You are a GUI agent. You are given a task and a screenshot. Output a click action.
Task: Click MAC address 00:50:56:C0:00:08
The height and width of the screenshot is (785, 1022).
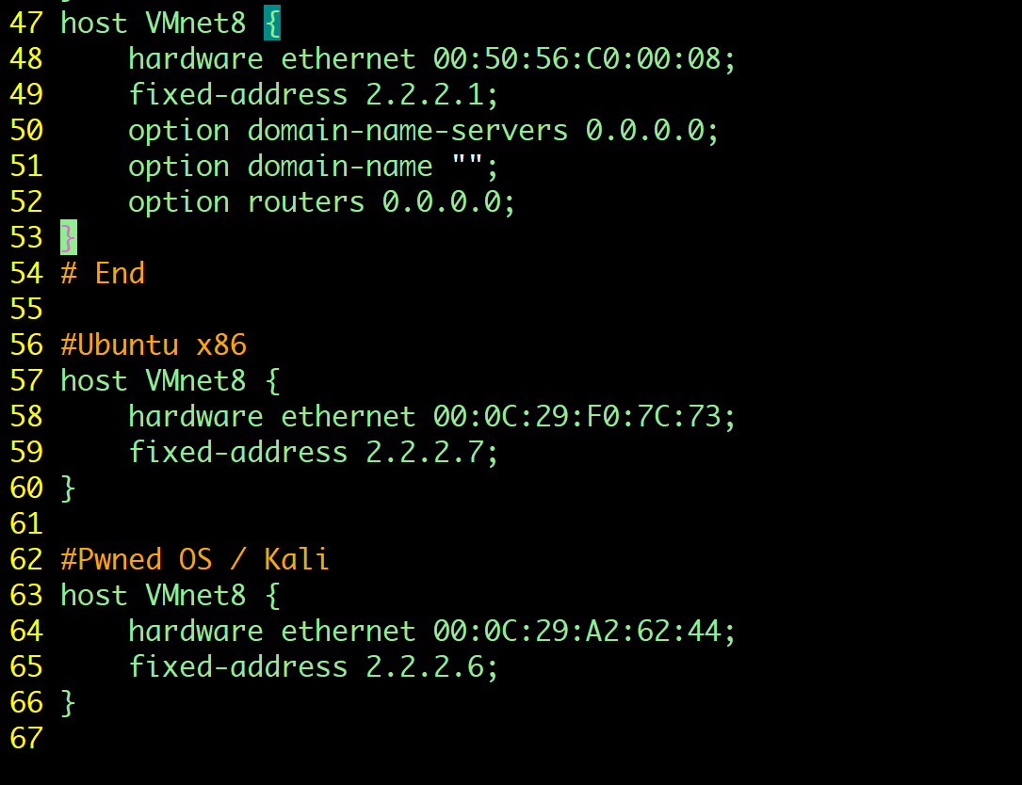point(583,58)
